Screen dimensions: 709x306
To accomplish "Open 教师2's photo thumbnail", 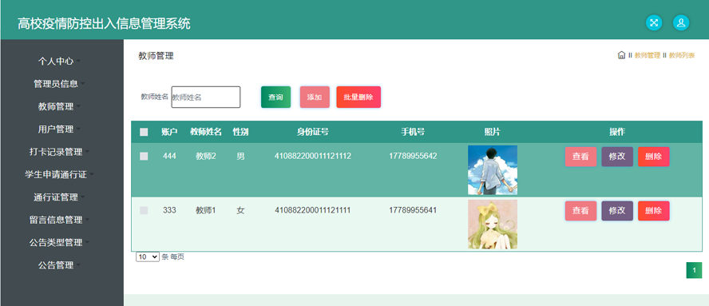I will [x=493, y=169].
